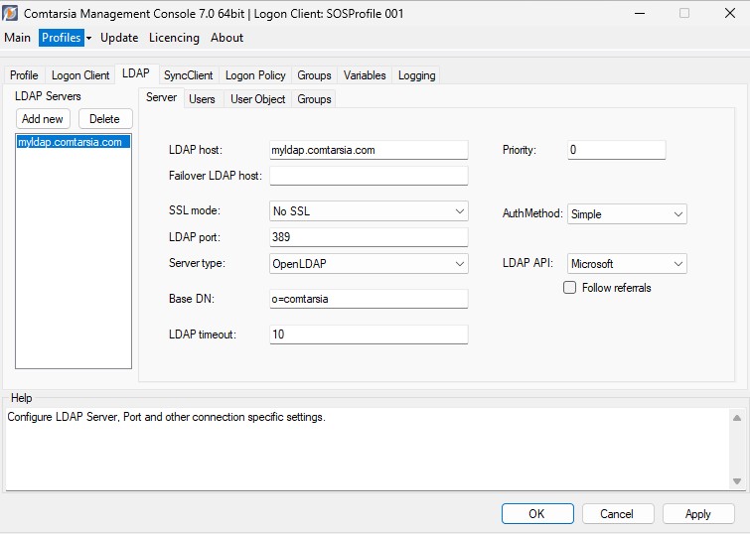
Task: Close the Management Console window
Action: point(730,13)
